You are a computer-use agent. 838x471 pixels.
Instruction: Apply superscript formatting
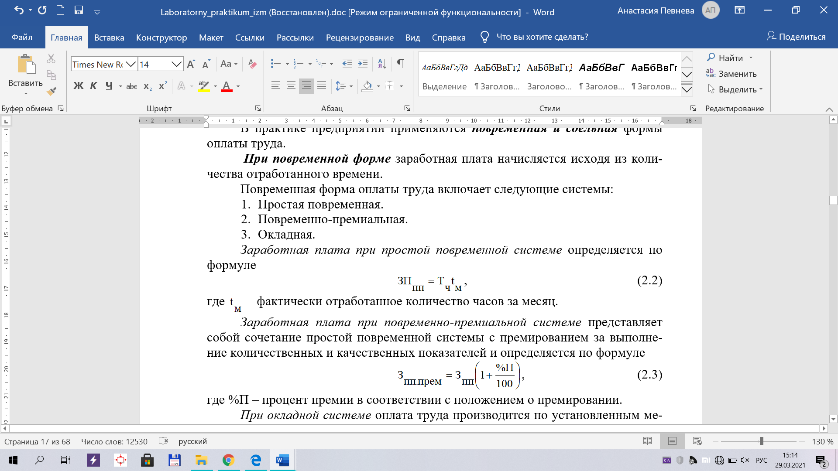coord(163,86)
